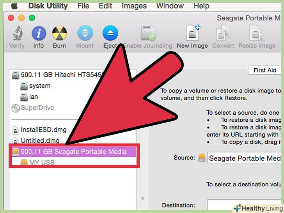
Task: Open the Window menu
Action: point(170,6)
